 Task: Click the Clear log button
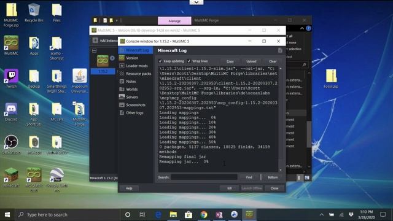pos(273,61)
